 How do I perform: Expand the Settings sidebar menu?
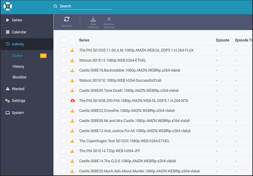click(x=18, y=101)
